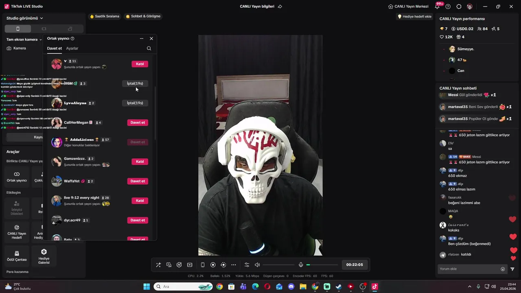This screenshot has width=521, height=293.
Task: Expand the Tam ekran kamera scene dropdown
Action: (x=24, y=39)
